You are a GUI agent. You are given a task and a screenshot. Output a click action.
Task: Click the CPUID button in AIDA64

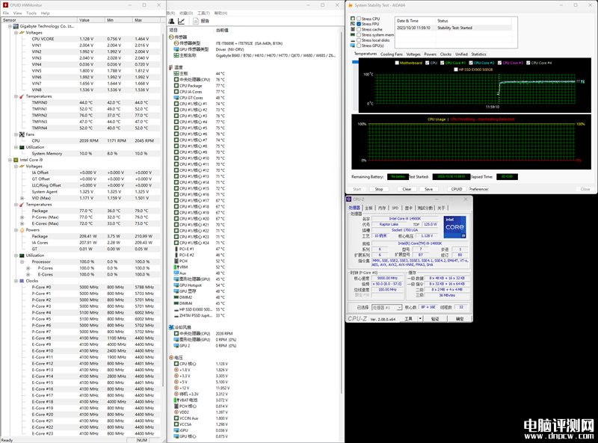457,189
